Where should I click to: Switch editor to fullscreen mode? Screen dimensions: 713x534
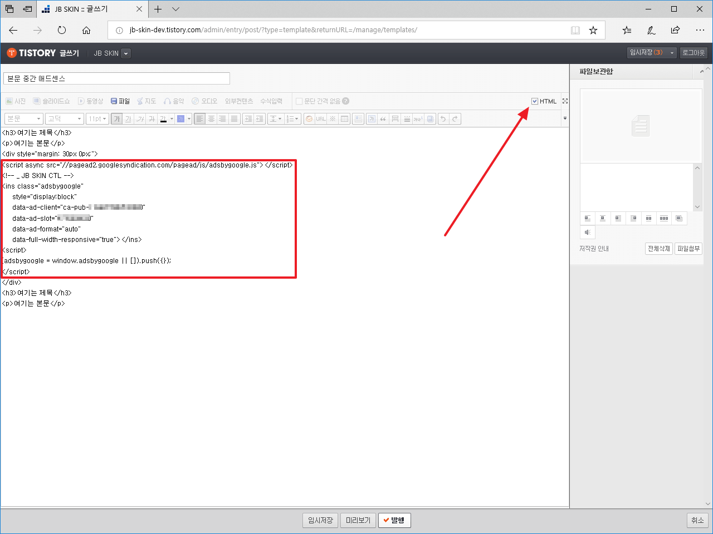(565, 101)
